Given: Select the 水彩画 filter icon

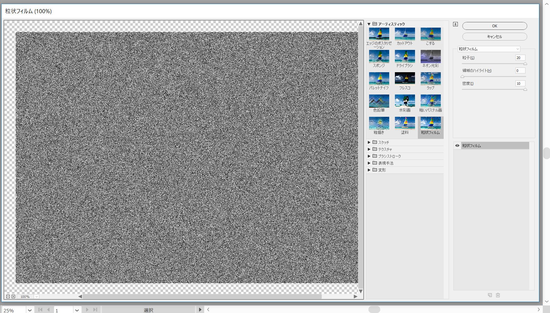Looking at the screenshot, I should pos(405,101).
